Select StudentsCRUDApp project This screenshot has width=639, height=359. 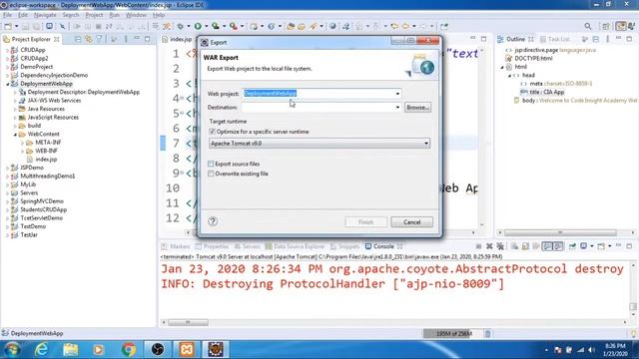43,210
